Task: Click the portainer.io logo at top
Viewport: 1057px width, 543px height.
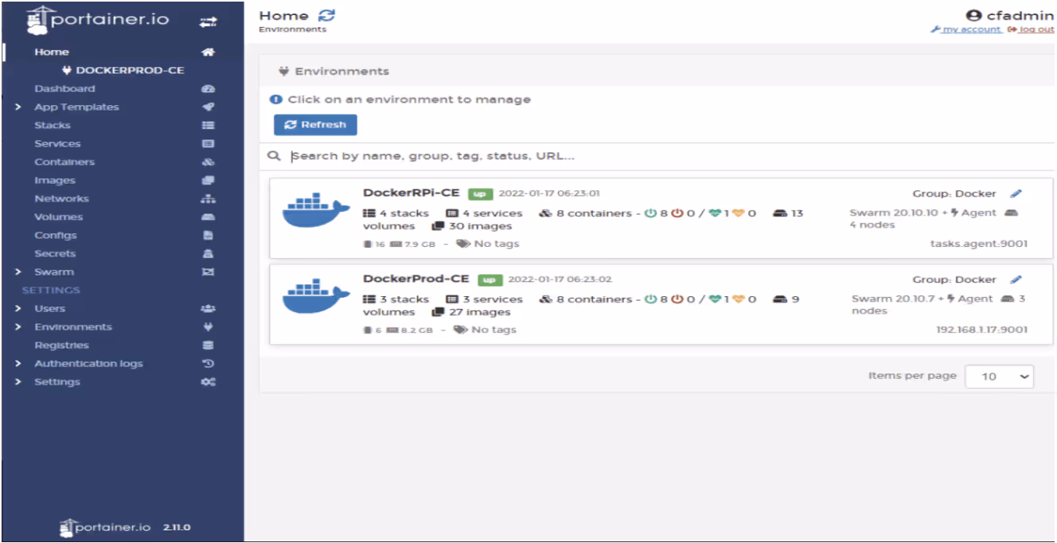Action: coord(98,20)
